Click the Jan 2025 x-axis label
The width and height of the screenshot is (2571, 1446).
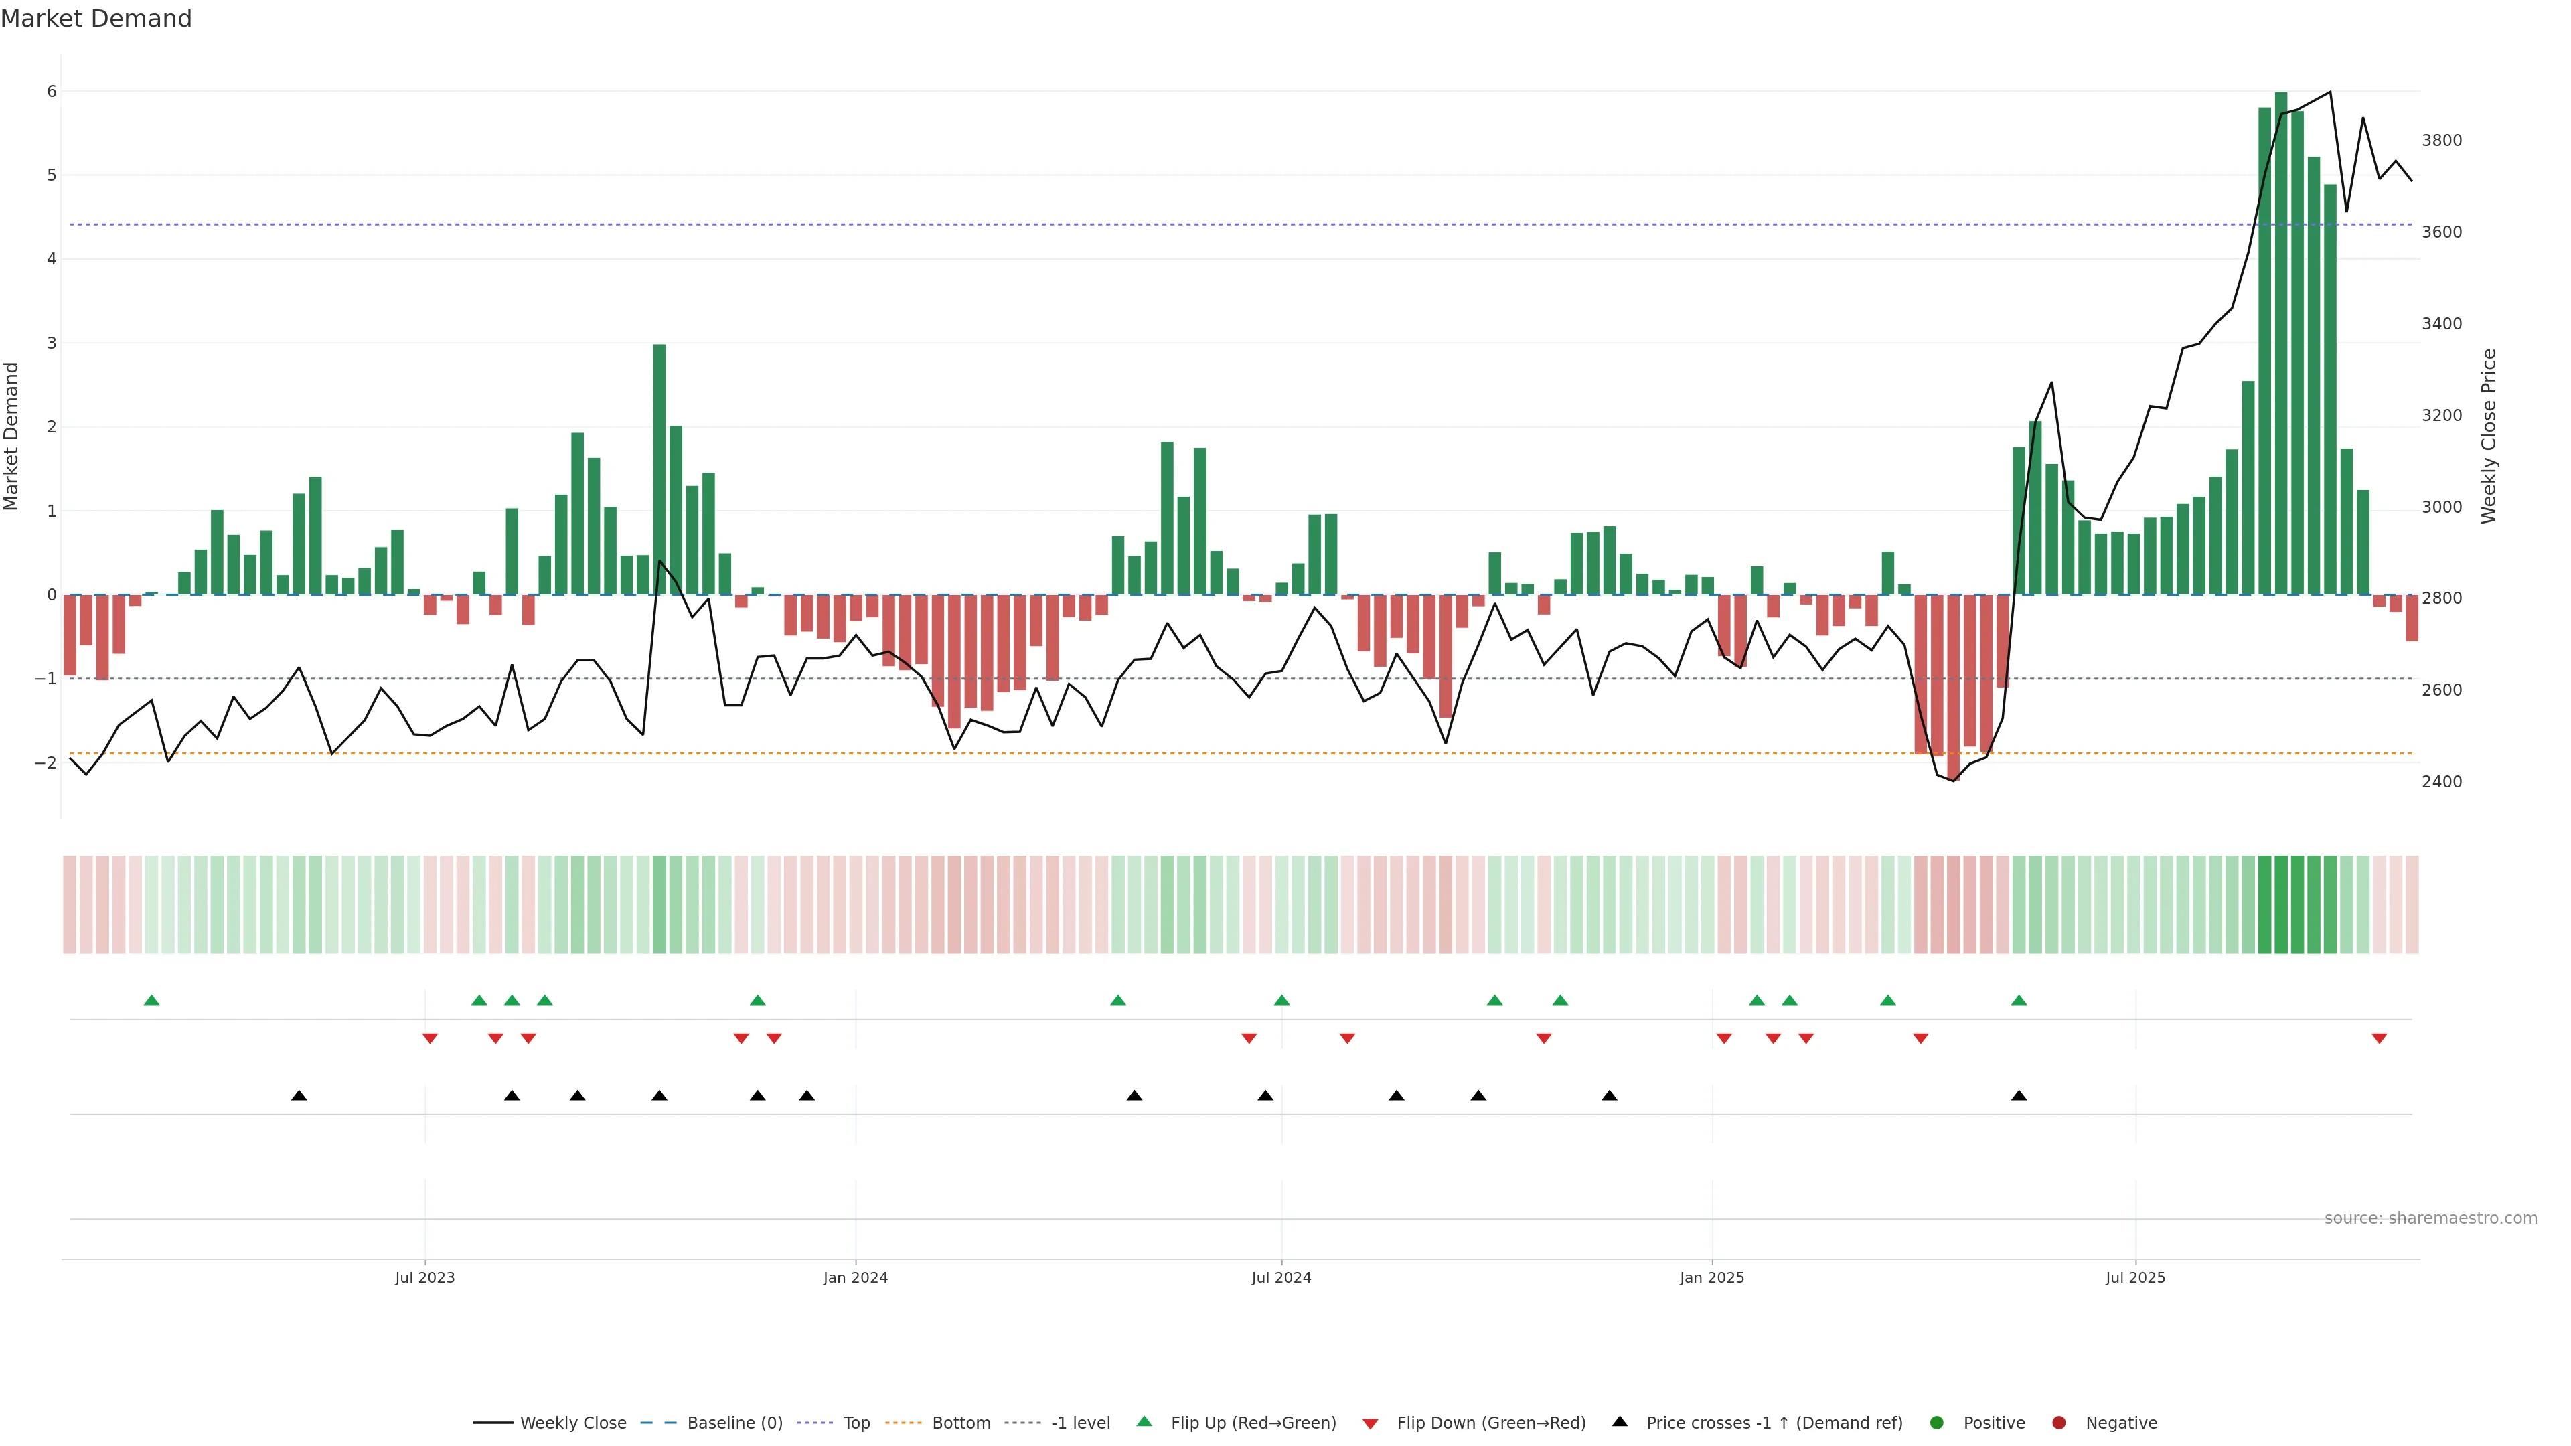coord(1712,1277)
